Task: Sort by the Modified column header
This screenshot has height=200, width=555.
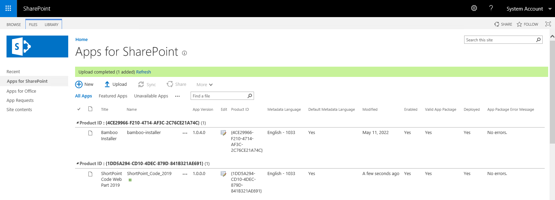Action: 370,109
